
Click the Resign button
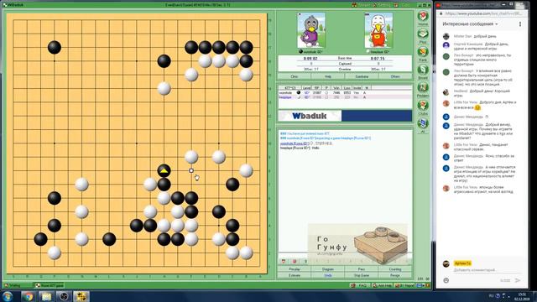point(395,275)
